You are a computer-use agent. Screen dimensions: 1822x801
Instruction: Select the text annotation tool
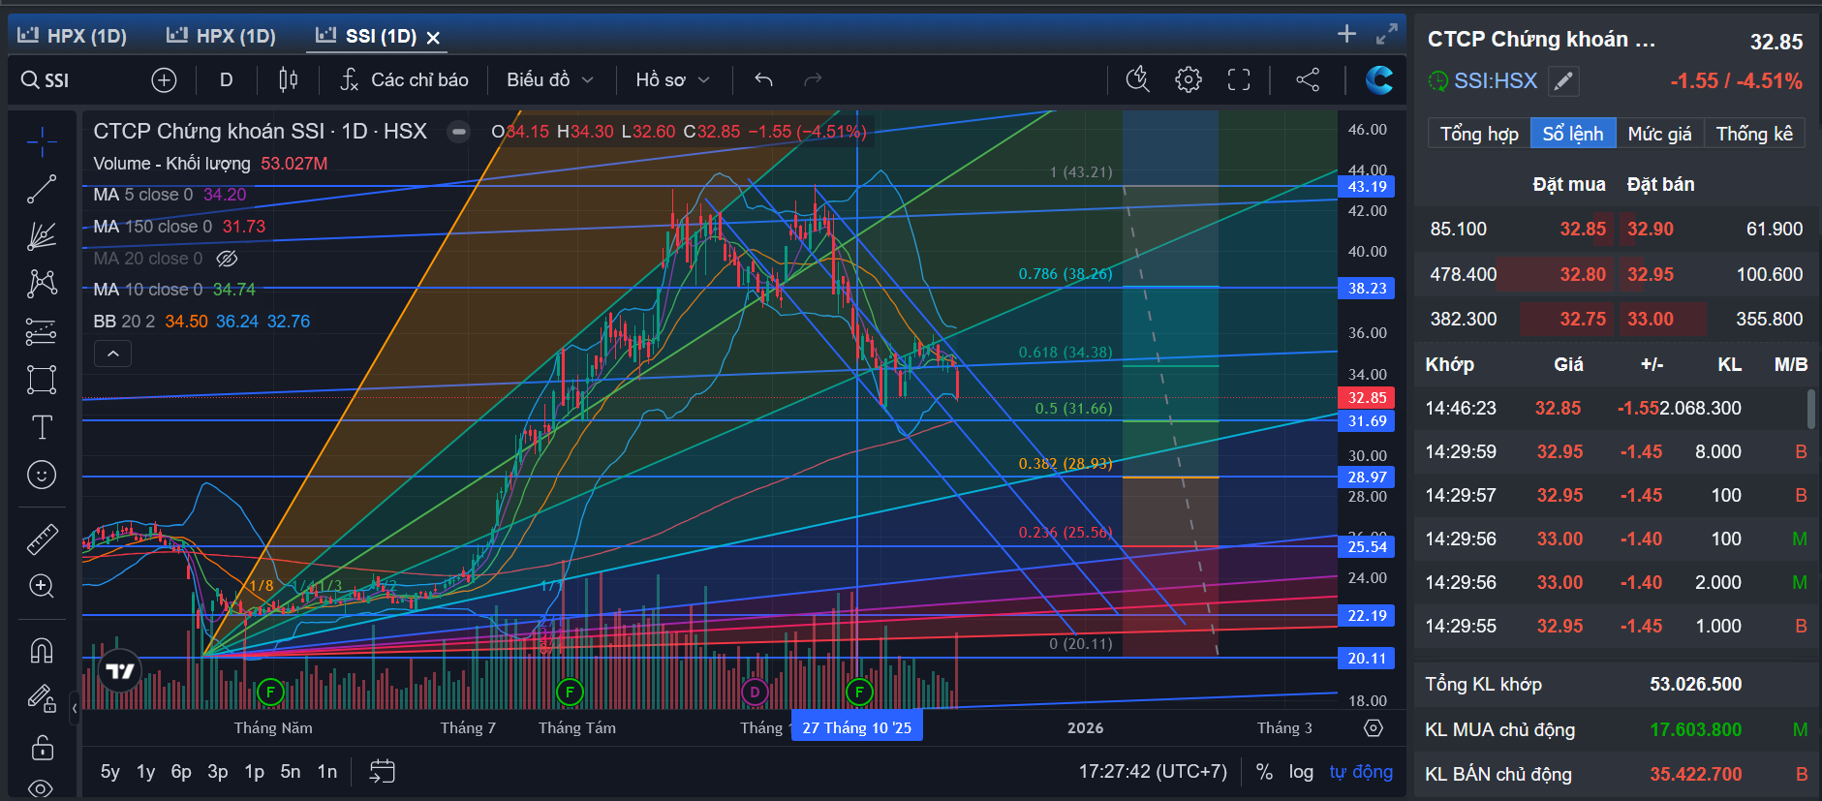(x=42, y=427)
